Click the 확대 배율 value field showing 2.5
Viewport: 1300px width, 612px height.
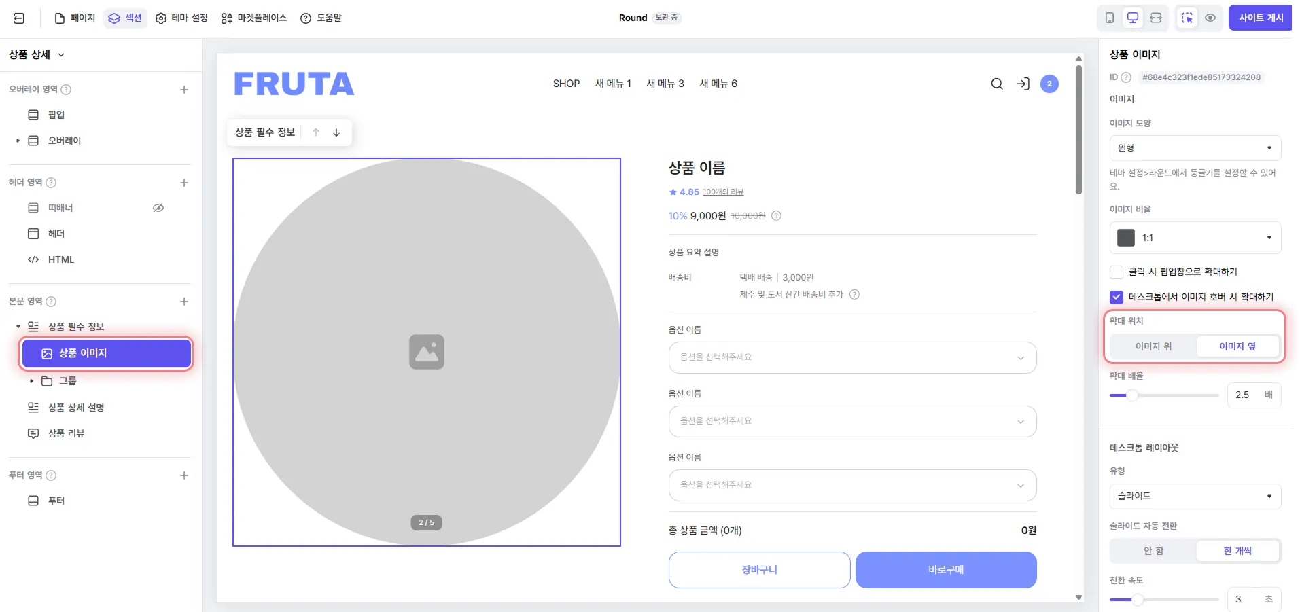coord(1254,395)
